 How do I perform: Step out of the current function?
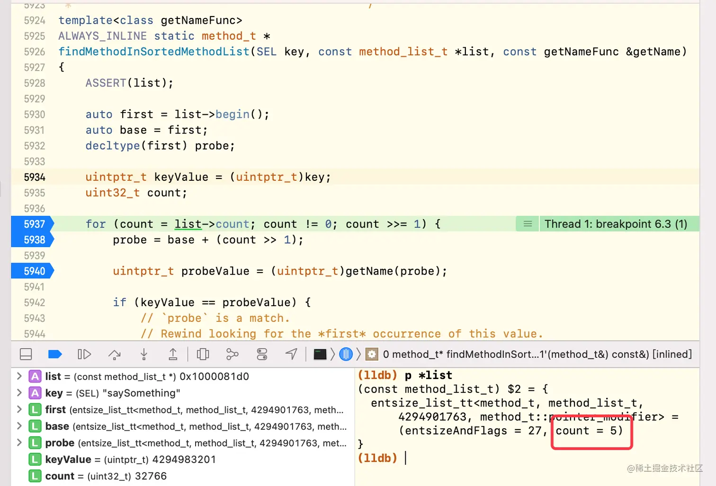pyautogui.click(x=173, y=354)
